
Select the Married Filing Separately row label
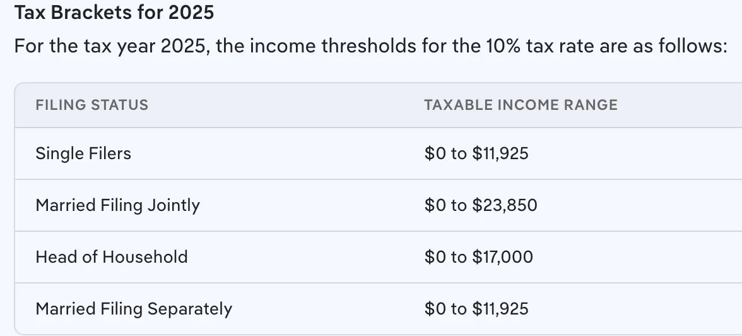[x=134, y=309]
